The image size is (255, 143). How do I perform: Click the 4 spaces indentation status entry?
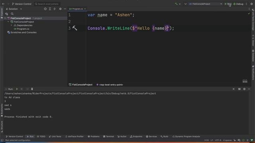227,140
